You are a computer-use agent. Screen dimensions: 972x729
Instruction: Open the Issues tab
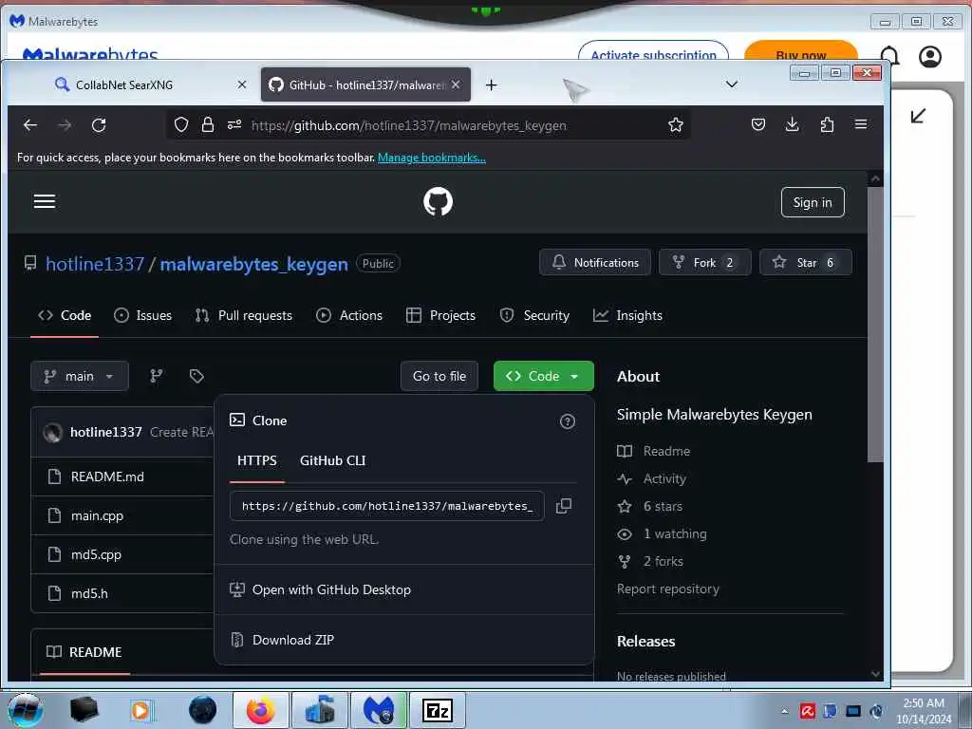pos(142,315)
